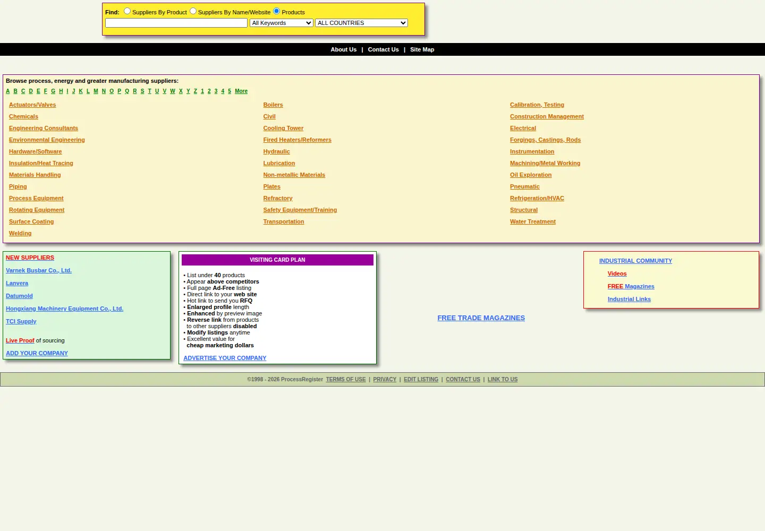Open Site Map in the black navigation bar
This screenshot has width=765, height=531.
(x=422, y=49)
